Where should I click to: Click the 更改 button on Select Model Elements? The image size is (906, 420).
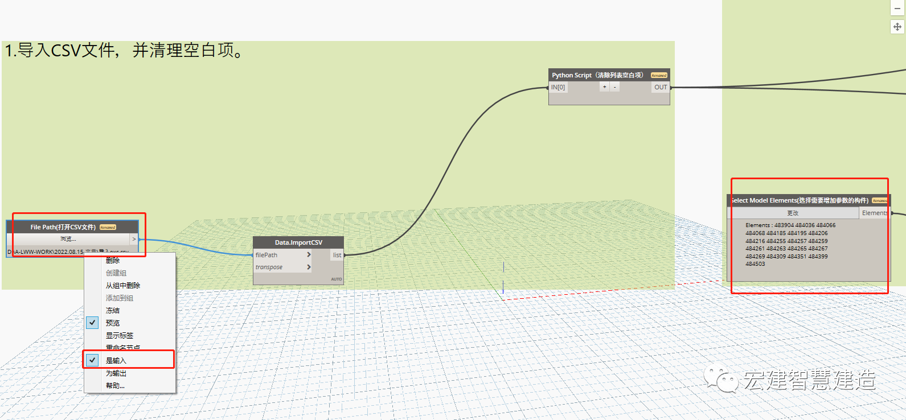[x=793, y=213]
